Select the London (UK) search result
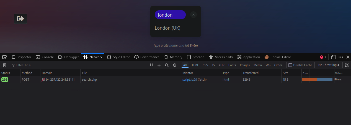This screenshot has width=351, height=125. [x=167, y=28]
